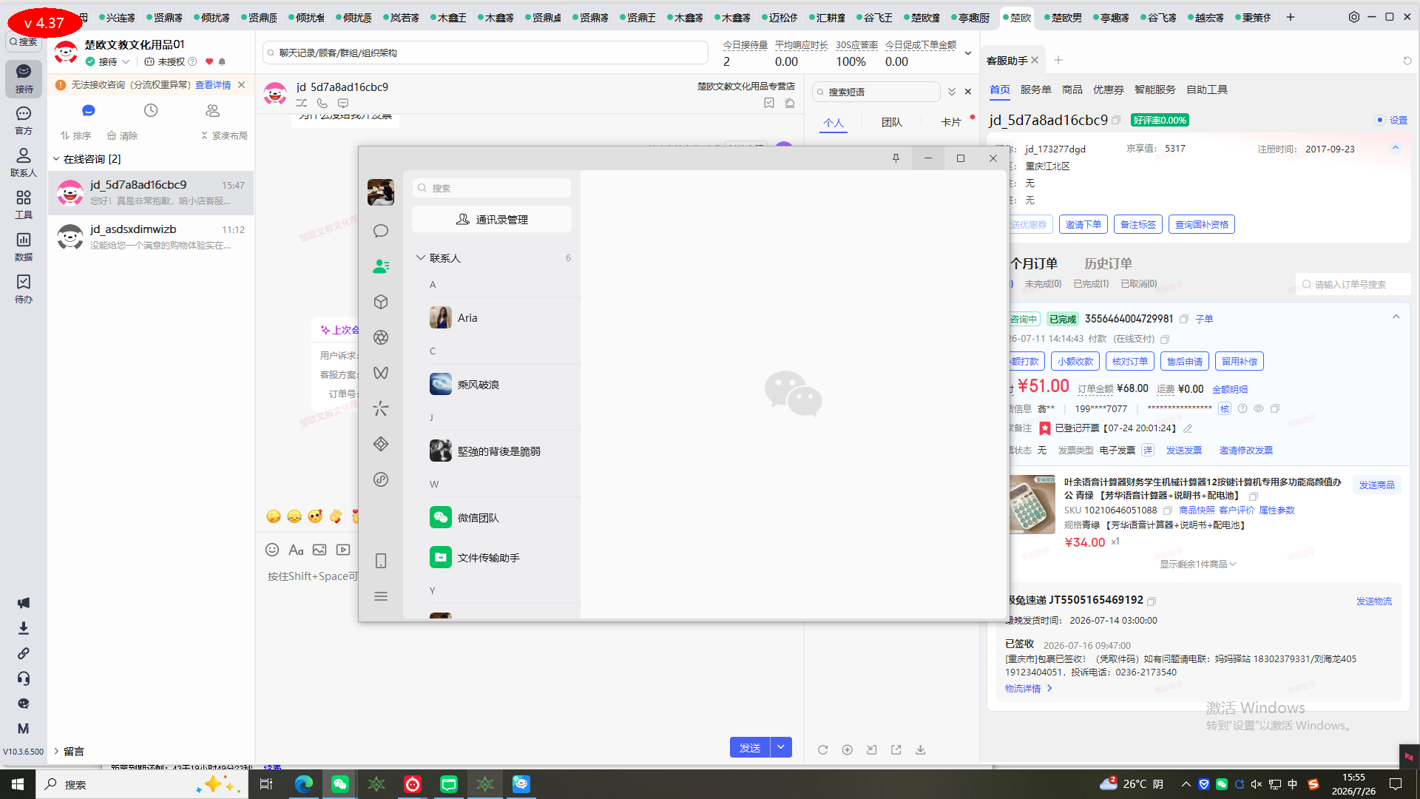
Task: Click 发送 button in chat
Action: (x=750, y=747)
